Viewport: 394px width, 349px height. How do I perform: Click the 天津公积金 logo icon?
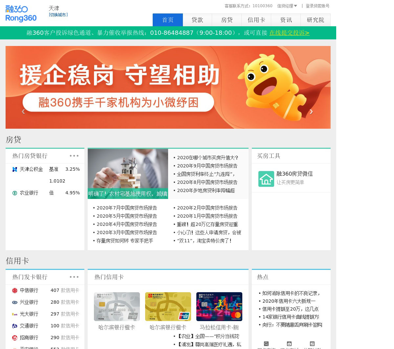pos(15,169)
